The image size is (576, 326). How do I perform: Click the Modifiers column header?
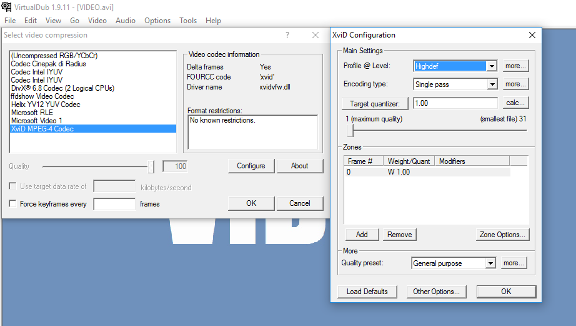point(472,161)
